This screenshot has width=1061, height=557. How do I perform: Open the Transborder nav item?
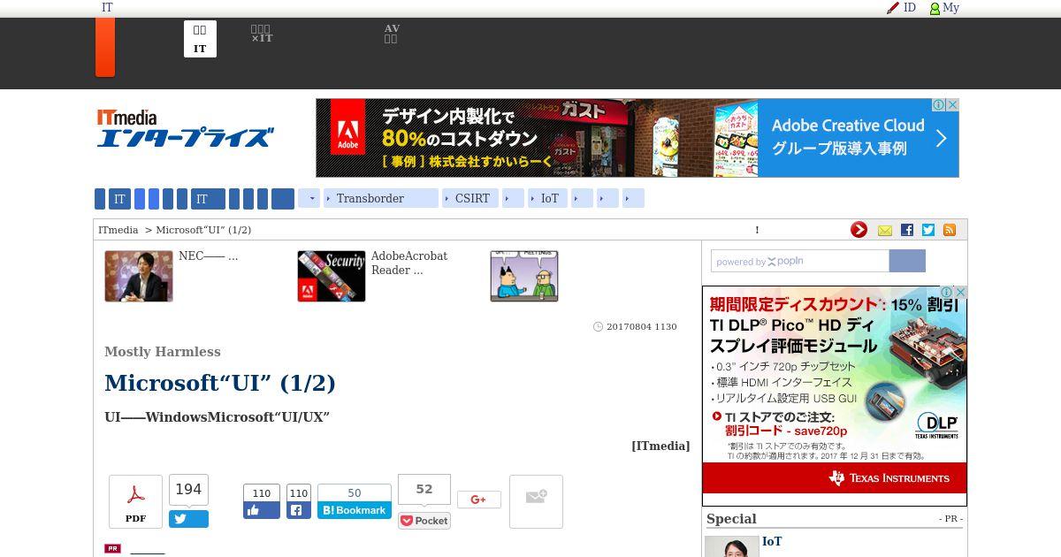click(381, 198)
